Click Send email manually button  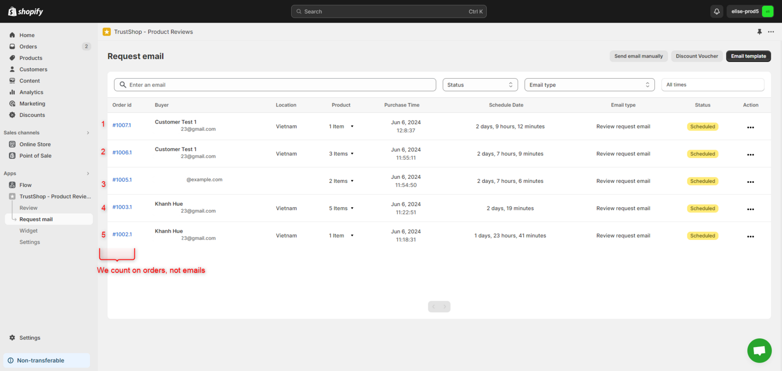point(638,56)
